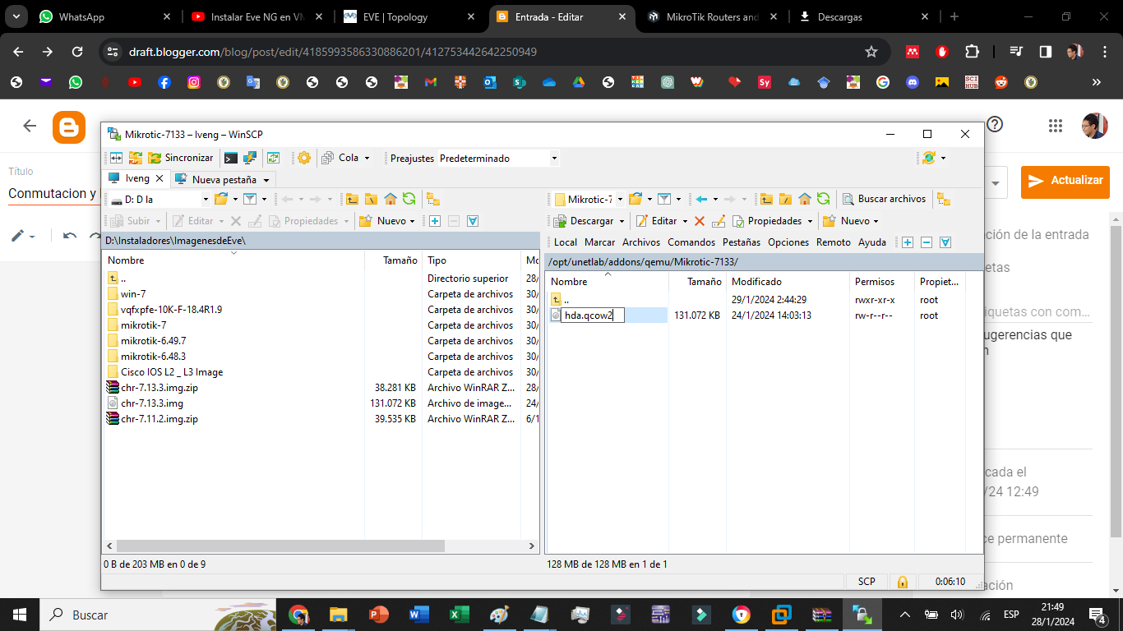Select the mikrotik-6.49.7 folder

pos(154,341)
